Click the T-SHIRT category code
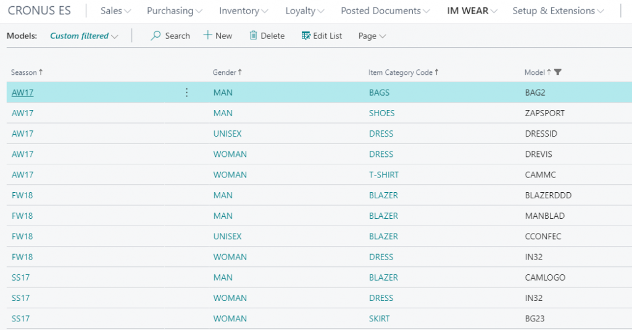The width and height of the screenshot is (632, 330). tap(384, 175)
